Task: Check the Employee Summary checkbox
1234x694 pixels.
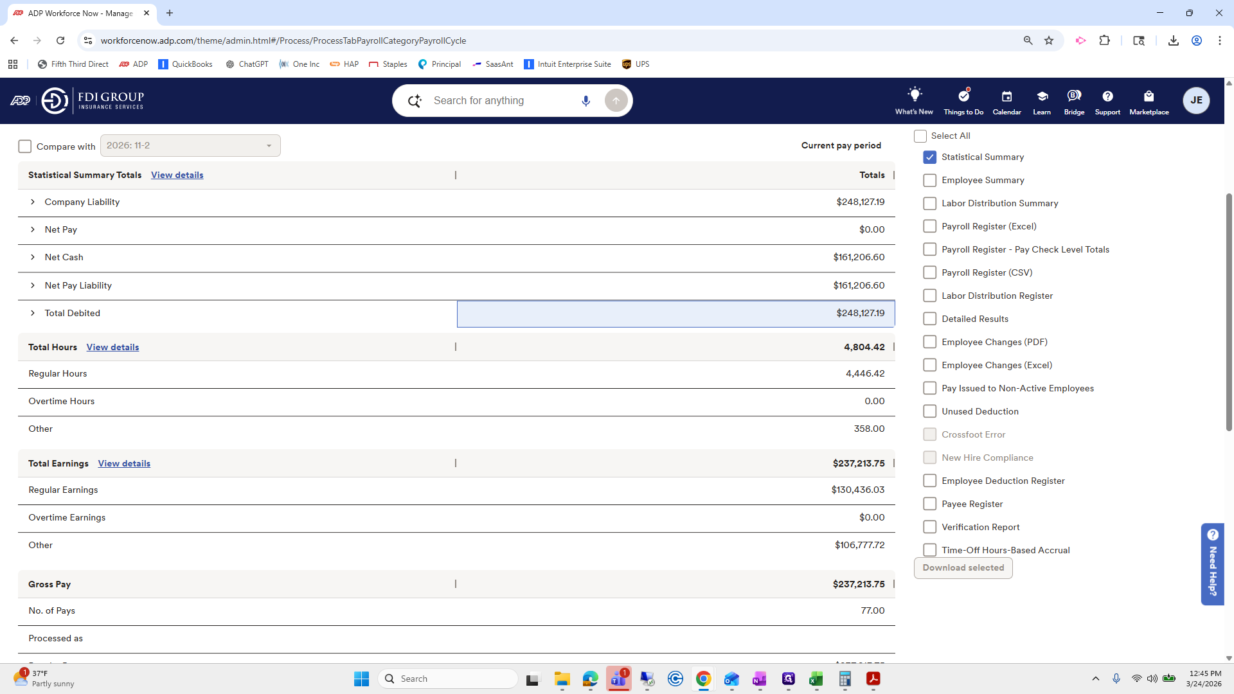Action: pyautogui.click(x=929, y=181)
